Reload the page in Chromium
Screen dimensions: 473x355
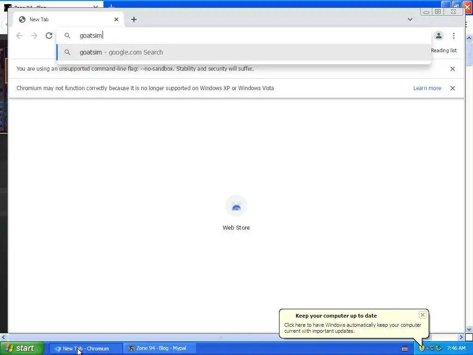pos(49,36)
